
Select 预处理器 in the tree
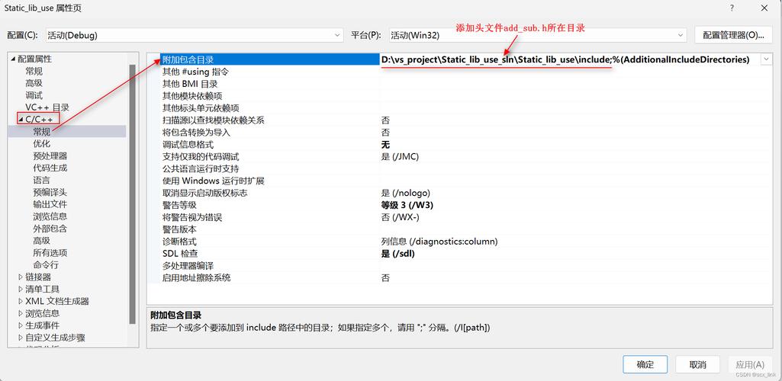(x=50, y=156)
